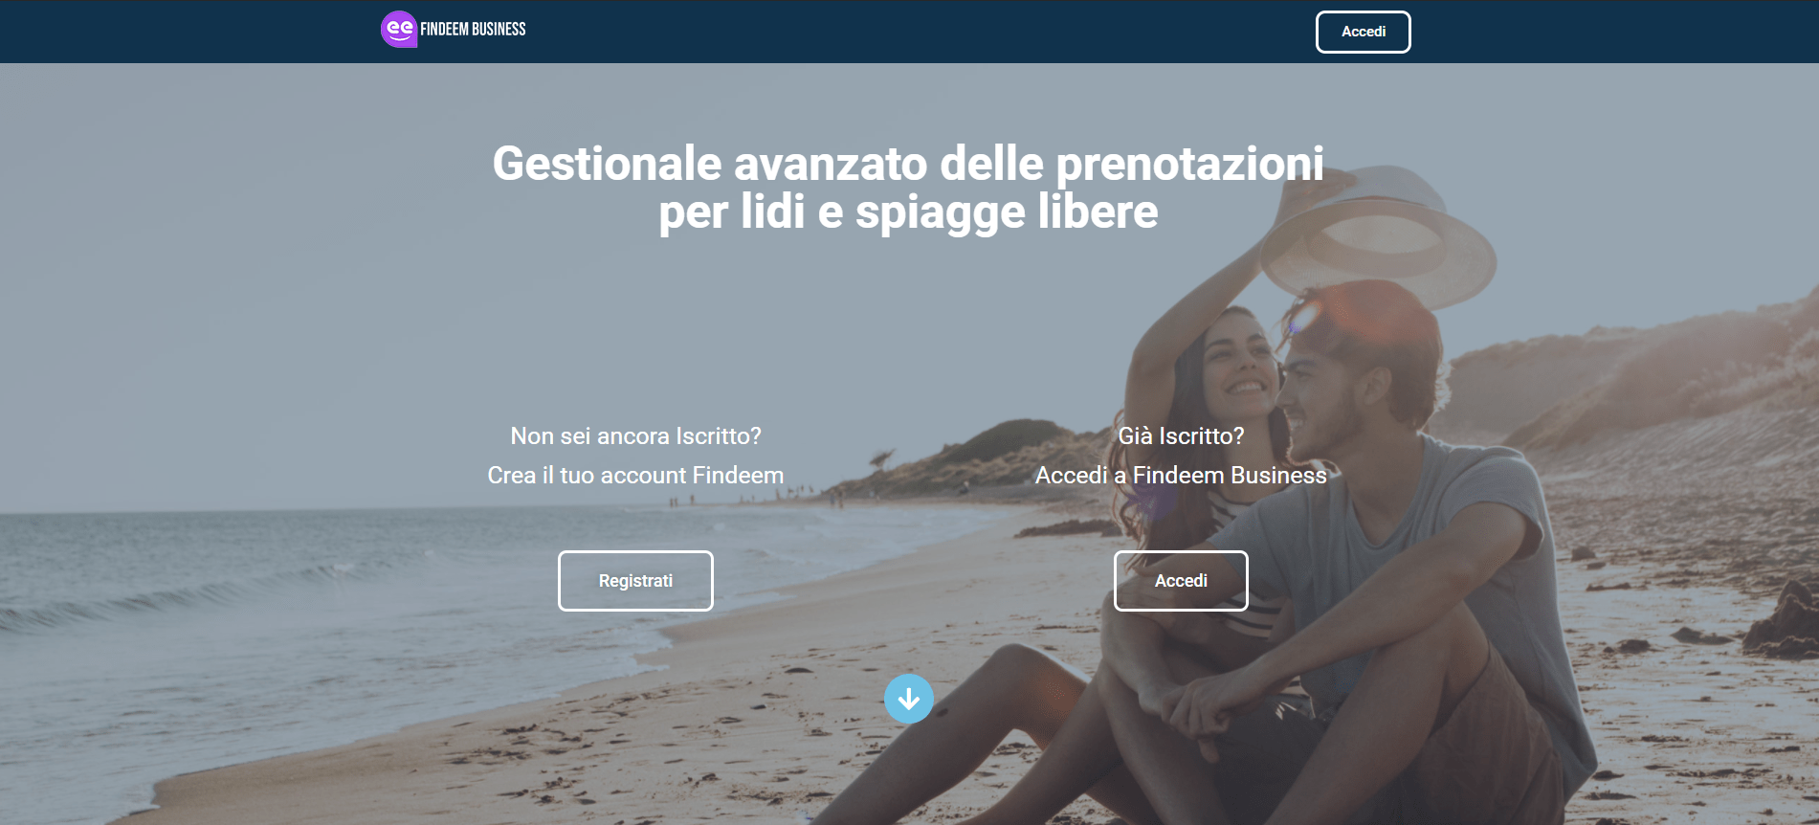Screen dimensions: 1819x825
Task: Click the 'Gestionale avanzato delle prenotazioni' headline
Action: [908, 164]
